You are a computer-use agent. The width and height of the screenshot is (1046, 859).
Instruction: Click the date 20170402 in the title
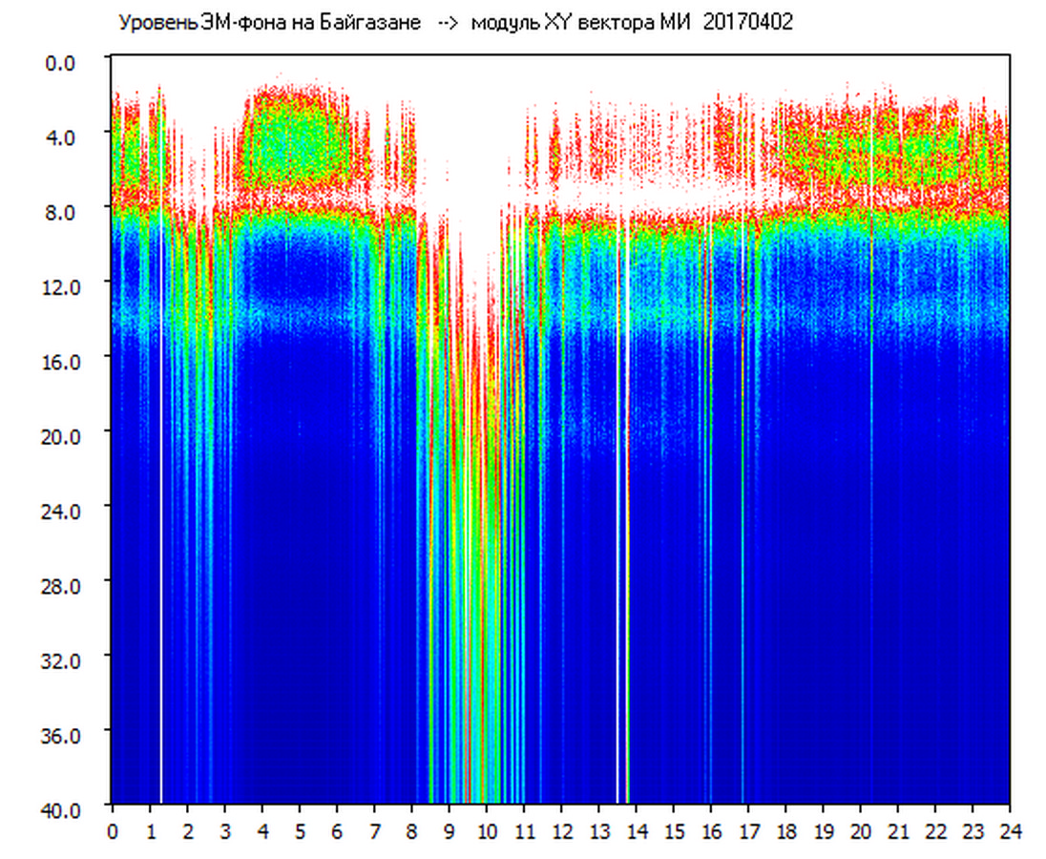click(x=747, y=23)
